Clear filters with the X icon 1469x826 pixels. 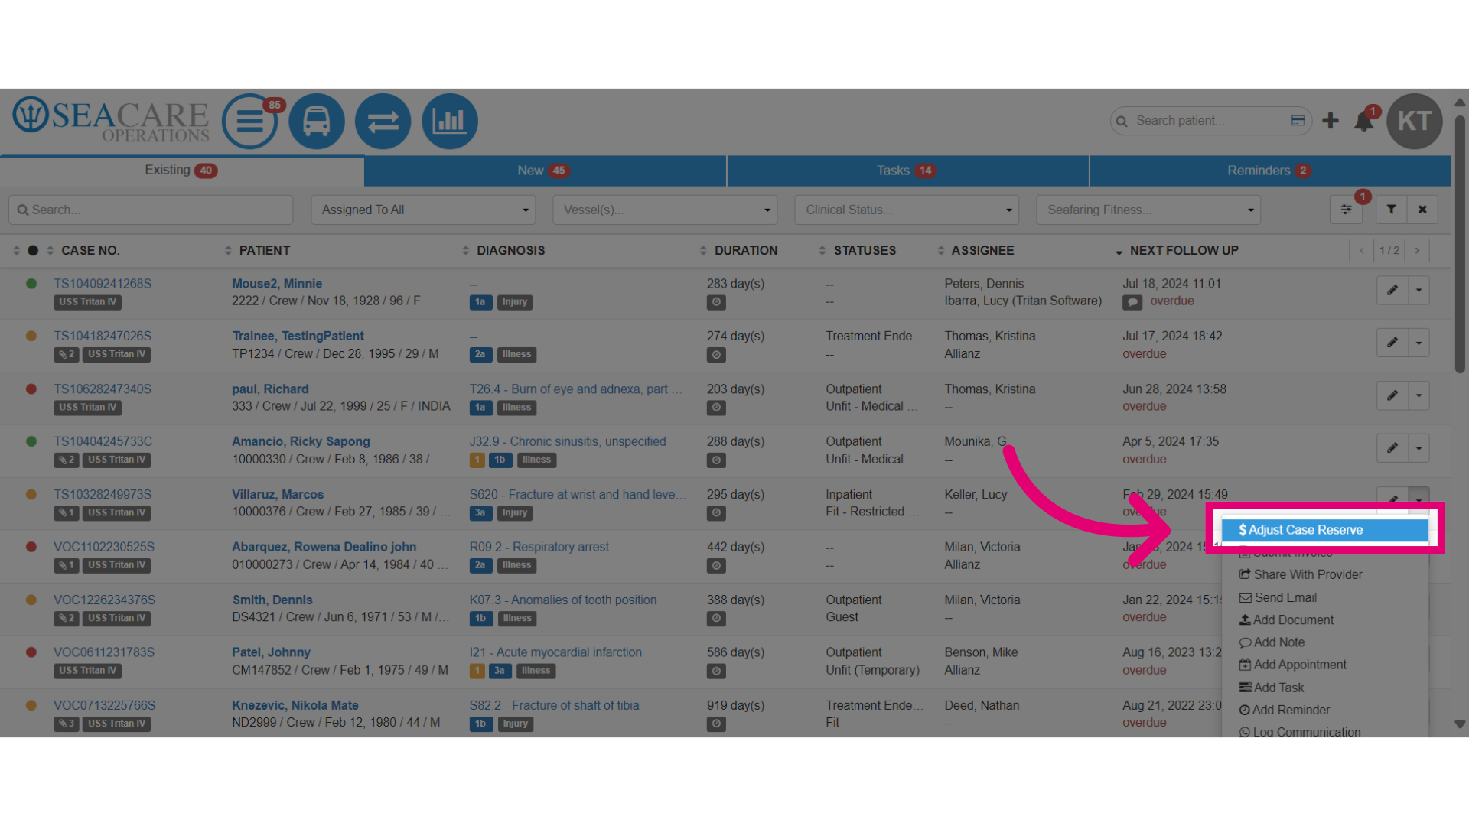pyautogui.click(x=1422, y=210)
